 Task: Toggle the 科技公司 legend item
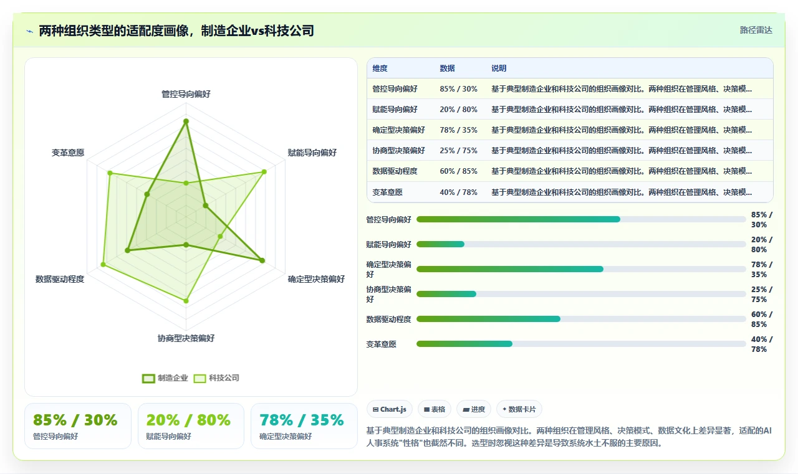(216, 378)
